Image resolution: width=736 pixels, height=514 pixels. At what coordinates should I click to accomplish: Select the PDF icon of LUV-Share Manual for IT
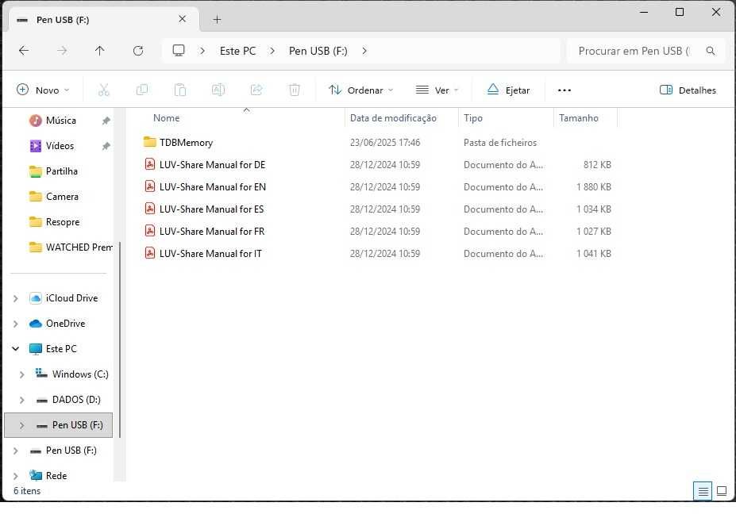(150, 253)
